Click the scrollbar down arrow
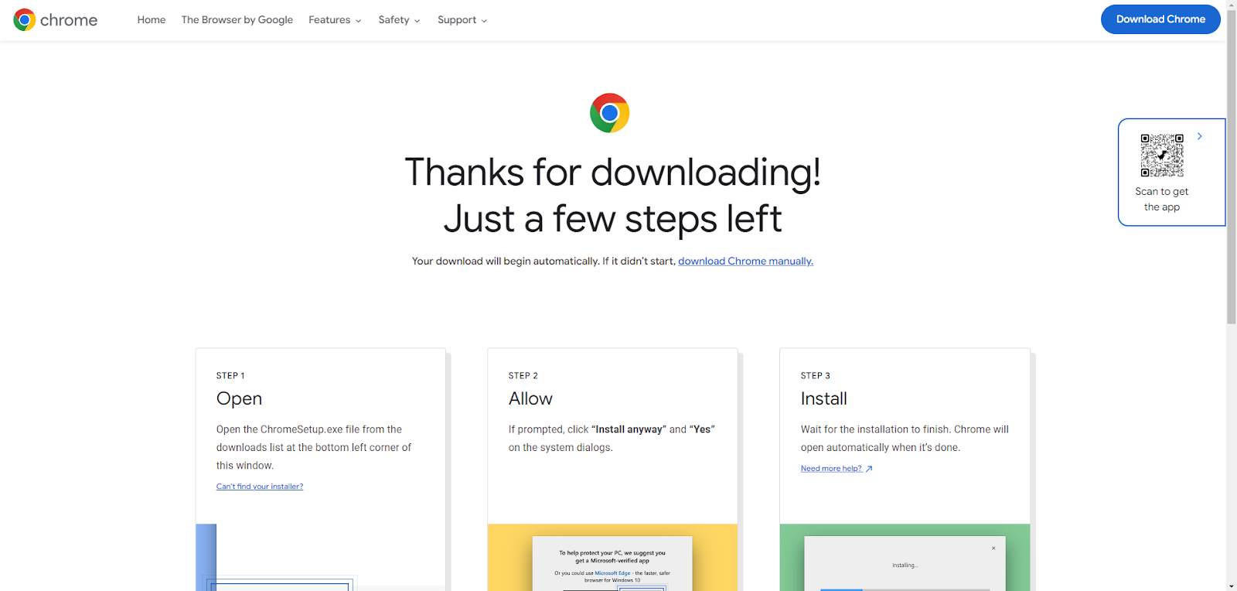 [1231, 586]
